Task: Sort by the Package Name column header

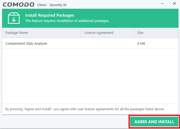Action: tap(42, 33)
